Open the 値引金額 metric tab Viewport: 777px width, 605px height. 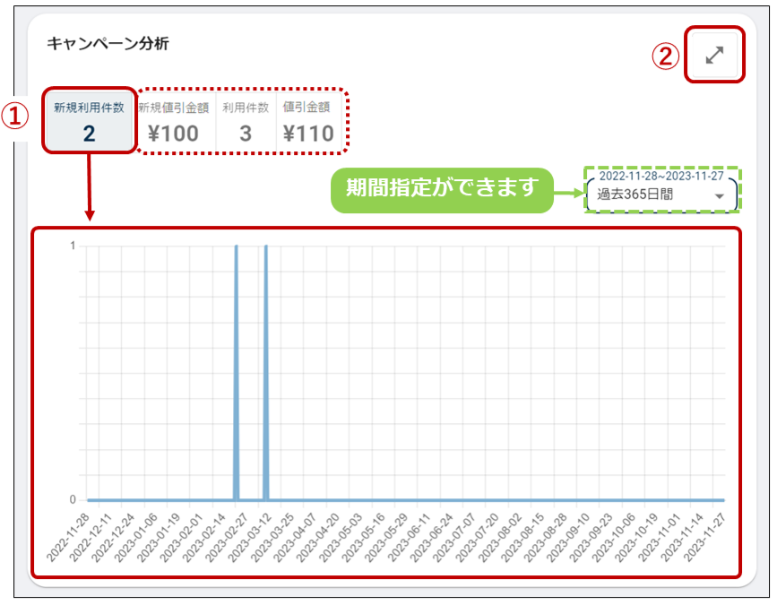[x=307, y=120]
